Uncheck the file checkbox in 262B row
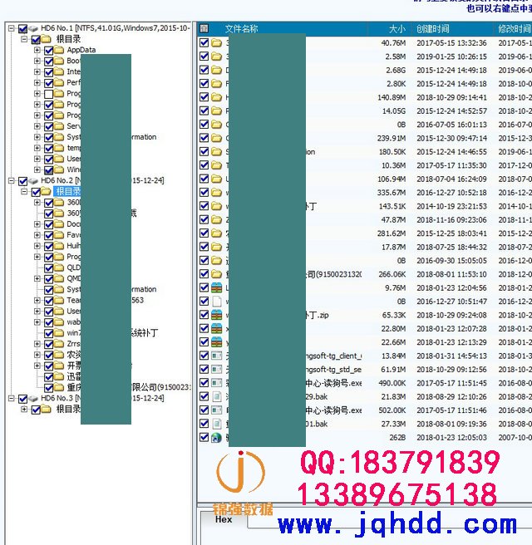532x545 pixels. [x=204, y=437]
